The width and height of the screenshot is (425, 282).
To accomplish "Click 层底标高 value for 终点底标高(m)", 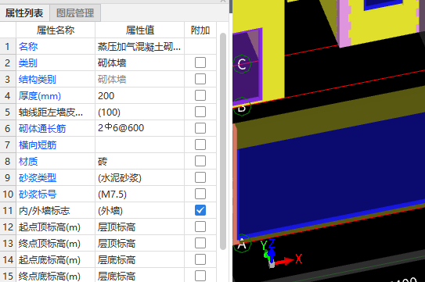I will click(x=139, y=276).
